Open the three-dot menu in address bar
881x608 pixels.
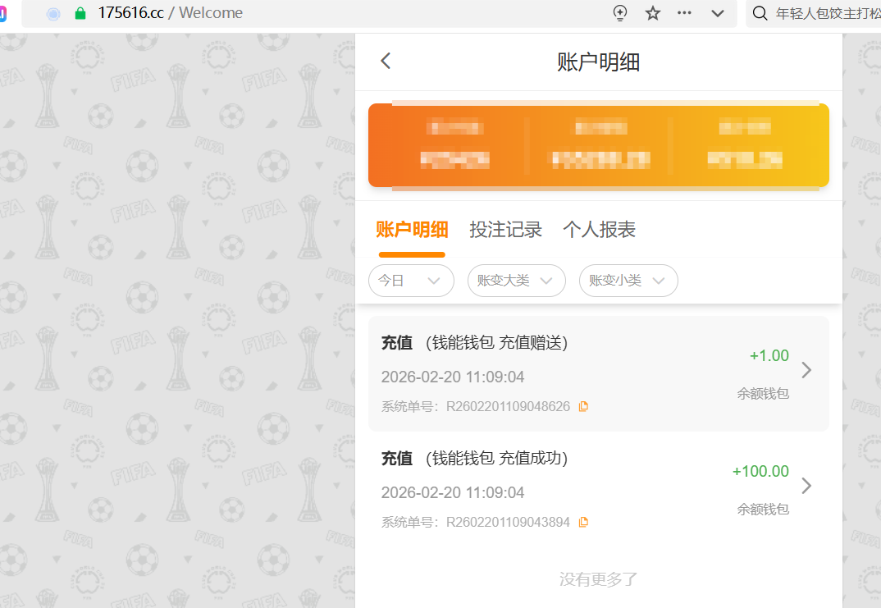(684, 13)
